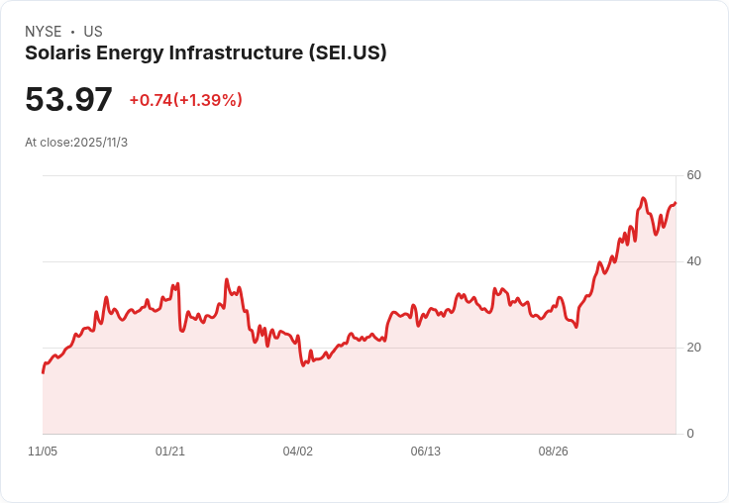Select the 20 y-axis label
Screen dimensions: 729x503
(693, 348)
